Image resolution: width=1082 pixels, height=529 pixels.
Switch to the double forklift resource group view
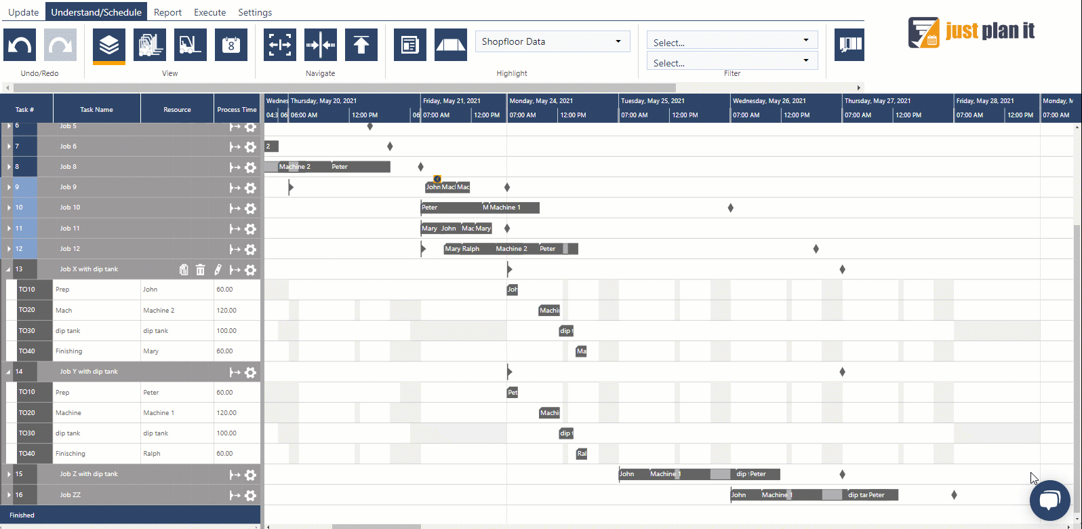(x=150, y=45)
